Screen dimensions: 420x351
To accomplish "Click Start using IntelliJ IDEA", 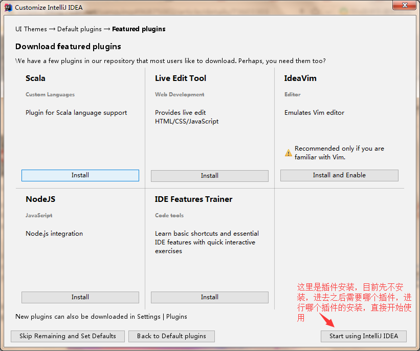I will click(x=364, y=336).
